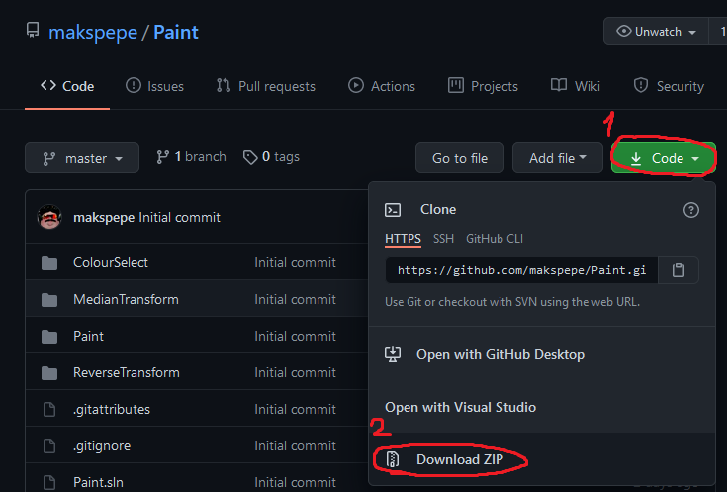Image resolution: width=727 pixels, height=492 pixels.
Task: Open the ReverseTransform folder
Action: tap(127, 373)
